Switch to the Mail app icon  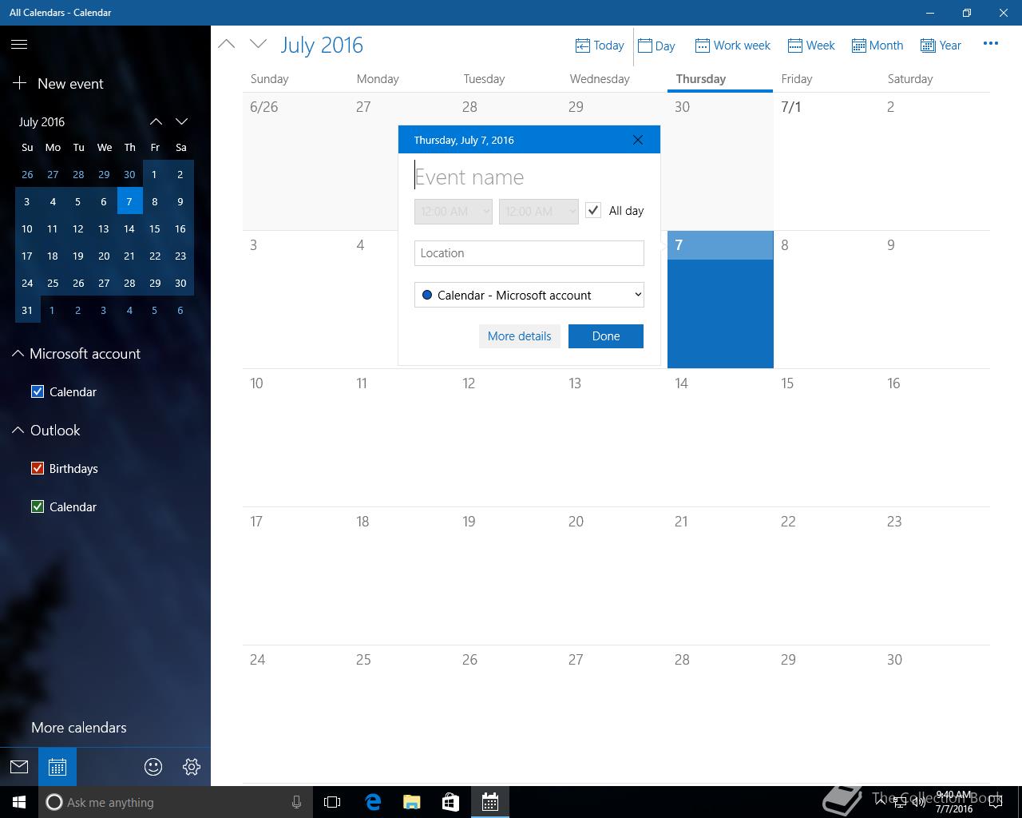(19, 767)
